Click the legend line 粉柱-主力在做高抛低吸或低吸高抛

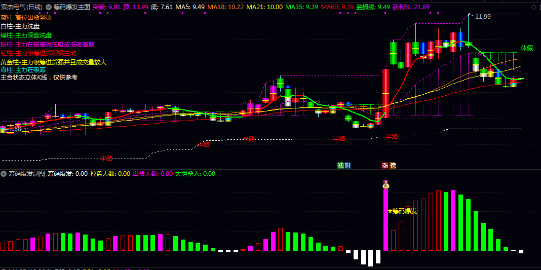point(48,45)
